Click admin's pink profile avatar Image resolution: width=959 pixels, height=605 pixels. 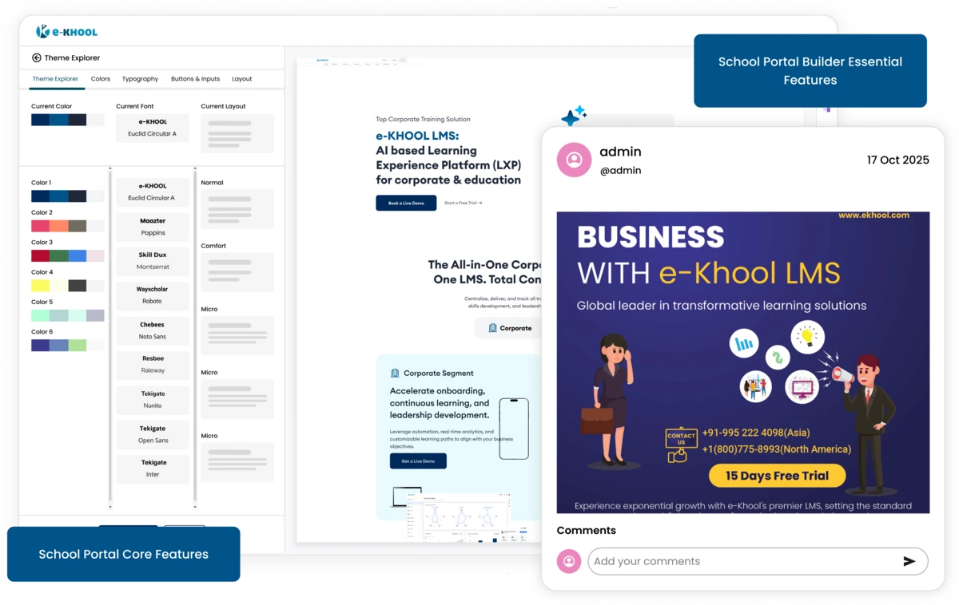(x=574, y=160)
